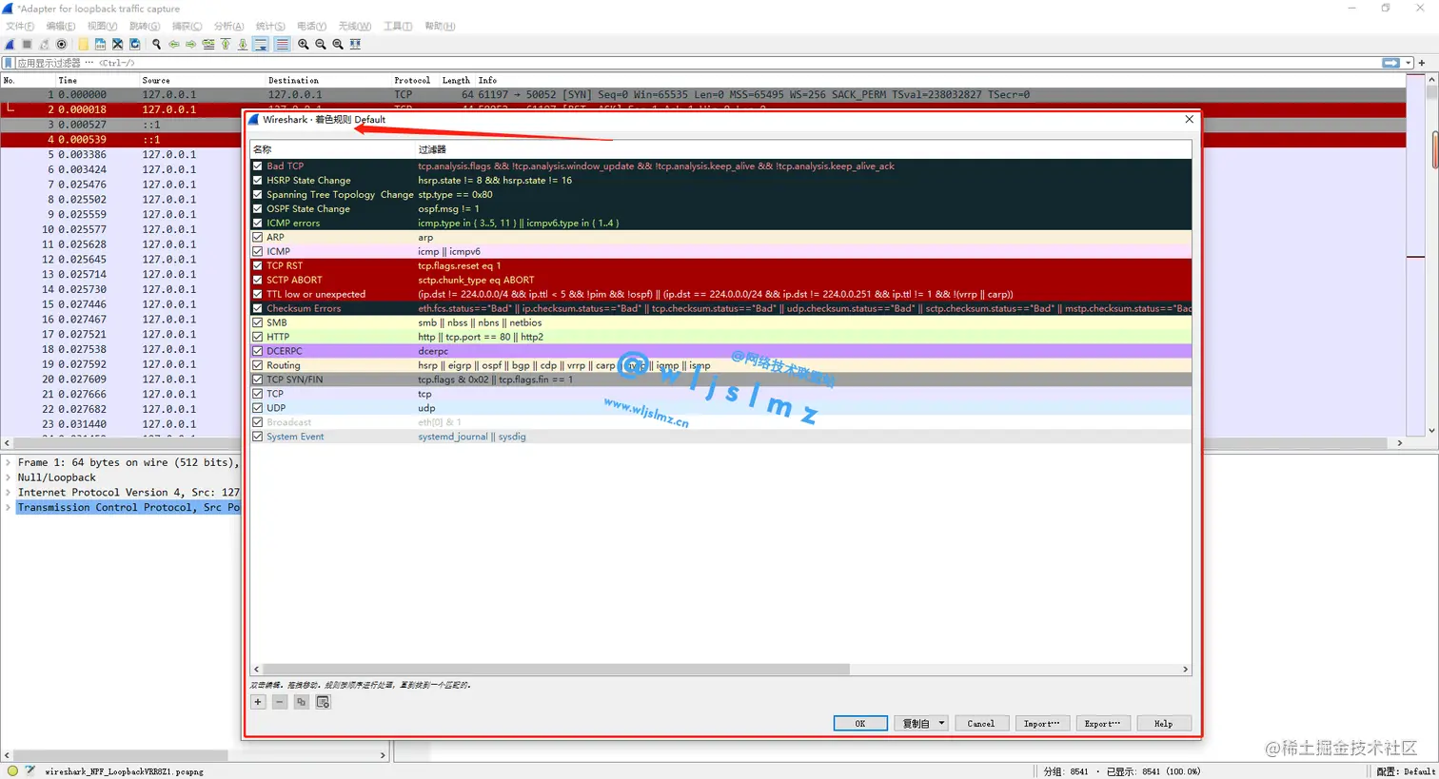Go back in packet history with left arrow
Screen dimensions: 1439x779
(174, 44)
